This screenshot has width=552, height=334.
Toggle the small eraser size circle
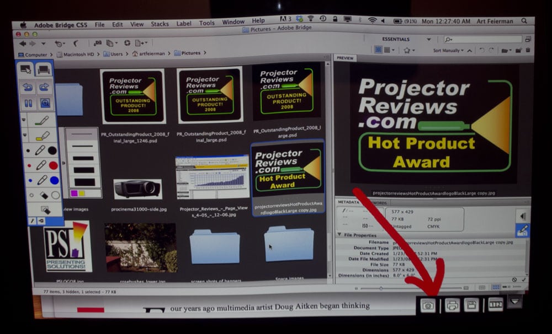[x=31, y=195]
